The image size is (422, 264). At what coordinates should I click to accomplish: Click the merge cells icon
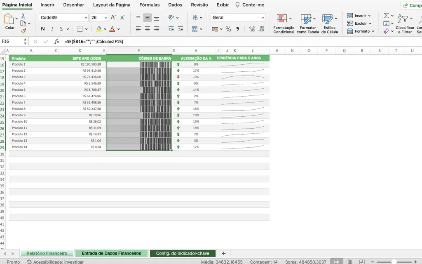pos(195,29)
